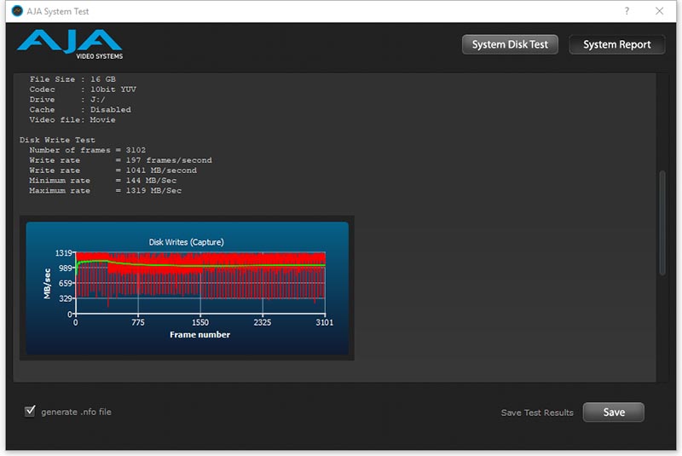Toggle the generate .nfo file checkbox
This screenshot has height=456, width=682.
30,411
